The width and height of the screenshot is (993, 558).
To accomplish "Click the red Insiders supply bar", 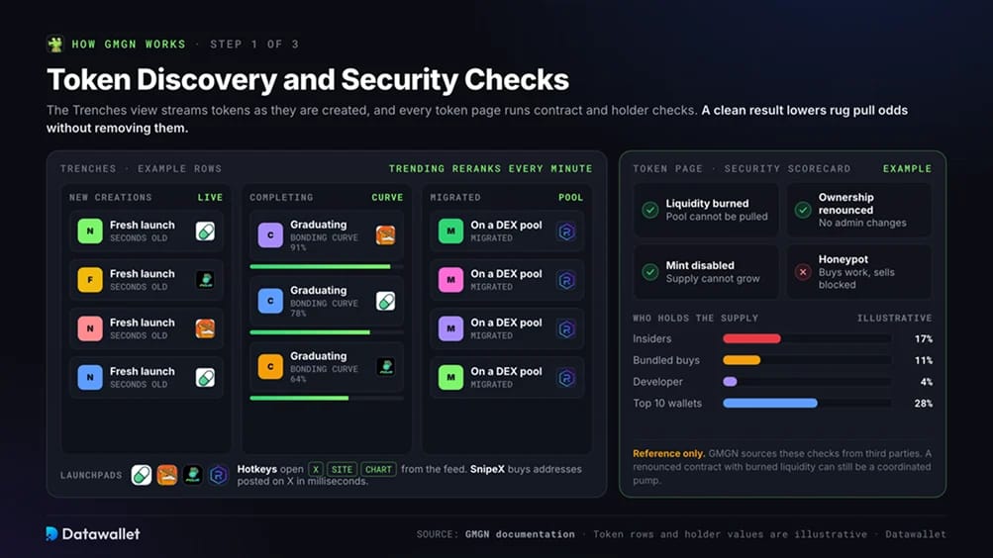I will (x=751, y=338).
